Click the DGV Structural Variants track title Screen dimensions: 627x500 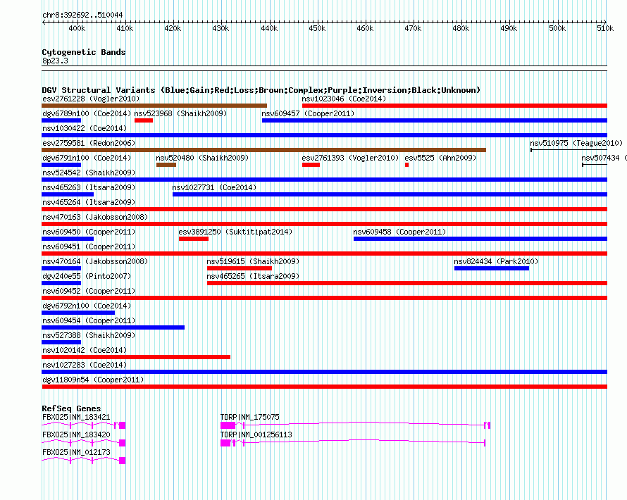[261, 90]
